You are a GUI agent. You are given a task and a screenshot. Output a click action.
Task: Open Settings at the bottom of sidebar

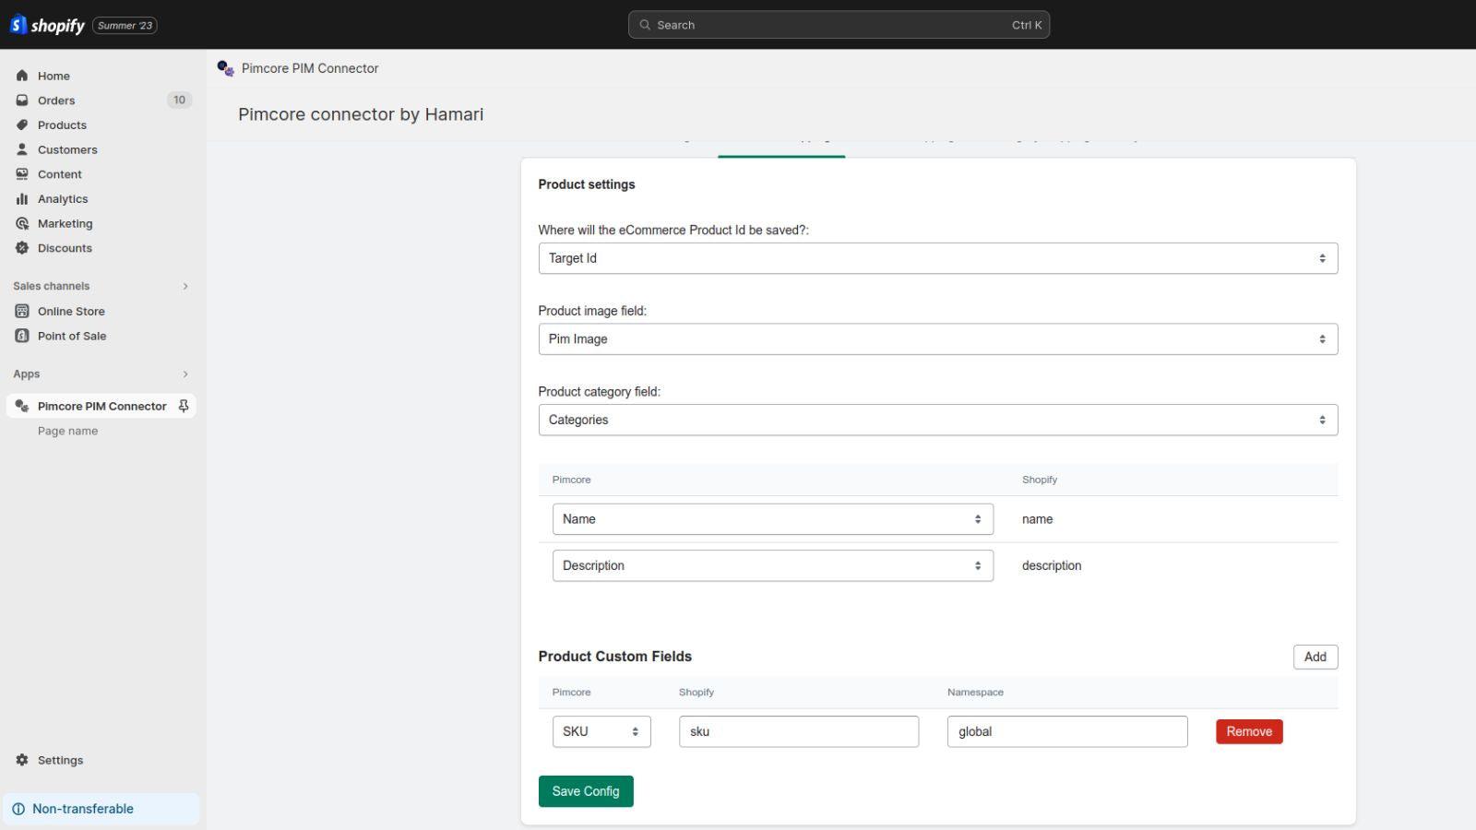pos(60,760)
